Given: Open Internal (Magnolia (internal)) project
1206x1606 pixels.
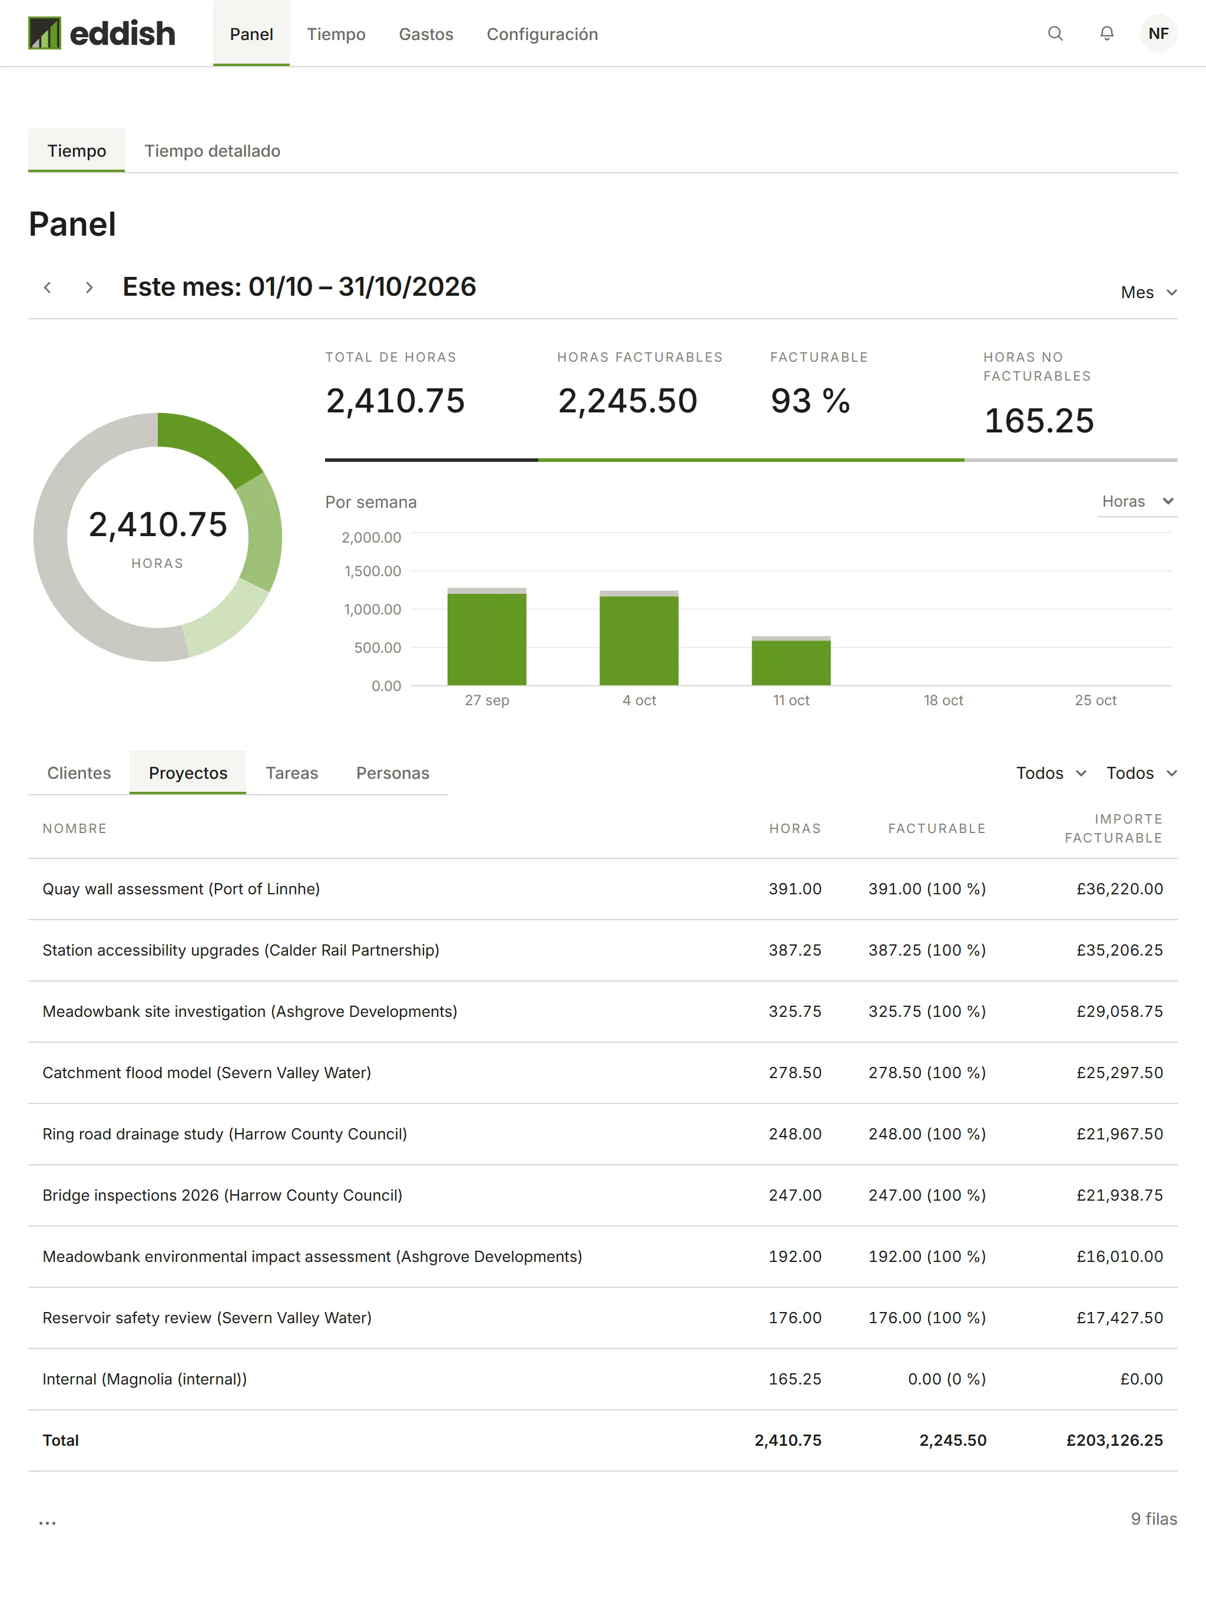Looking at the screenshot, I should 144,1379.
